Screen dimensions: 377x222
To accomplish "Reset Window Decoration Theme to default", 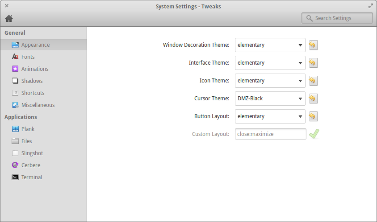I will [313, 45].
